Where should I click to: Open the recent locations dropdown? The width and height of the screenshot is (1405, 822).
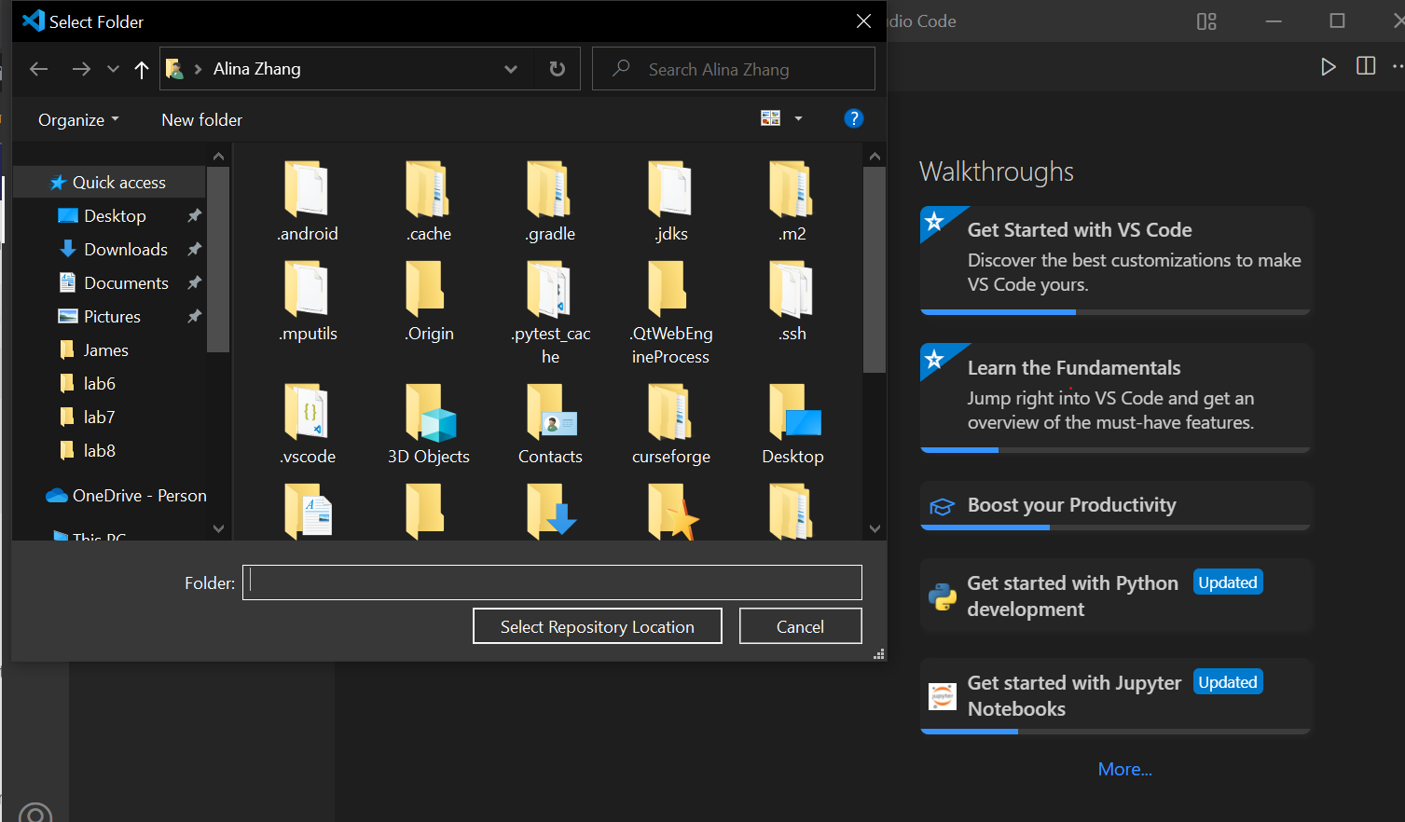click(x=113, y=69)
